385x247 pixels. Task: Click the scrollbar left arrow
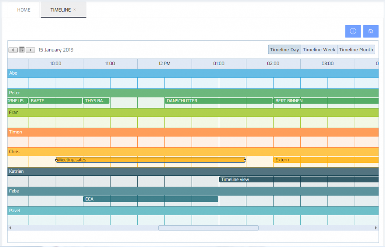tap(10, 228)
